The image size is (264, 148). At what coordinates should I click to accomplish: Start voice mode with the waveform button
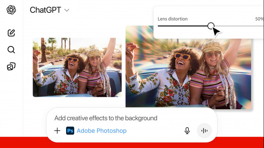(x=204, y=131)
